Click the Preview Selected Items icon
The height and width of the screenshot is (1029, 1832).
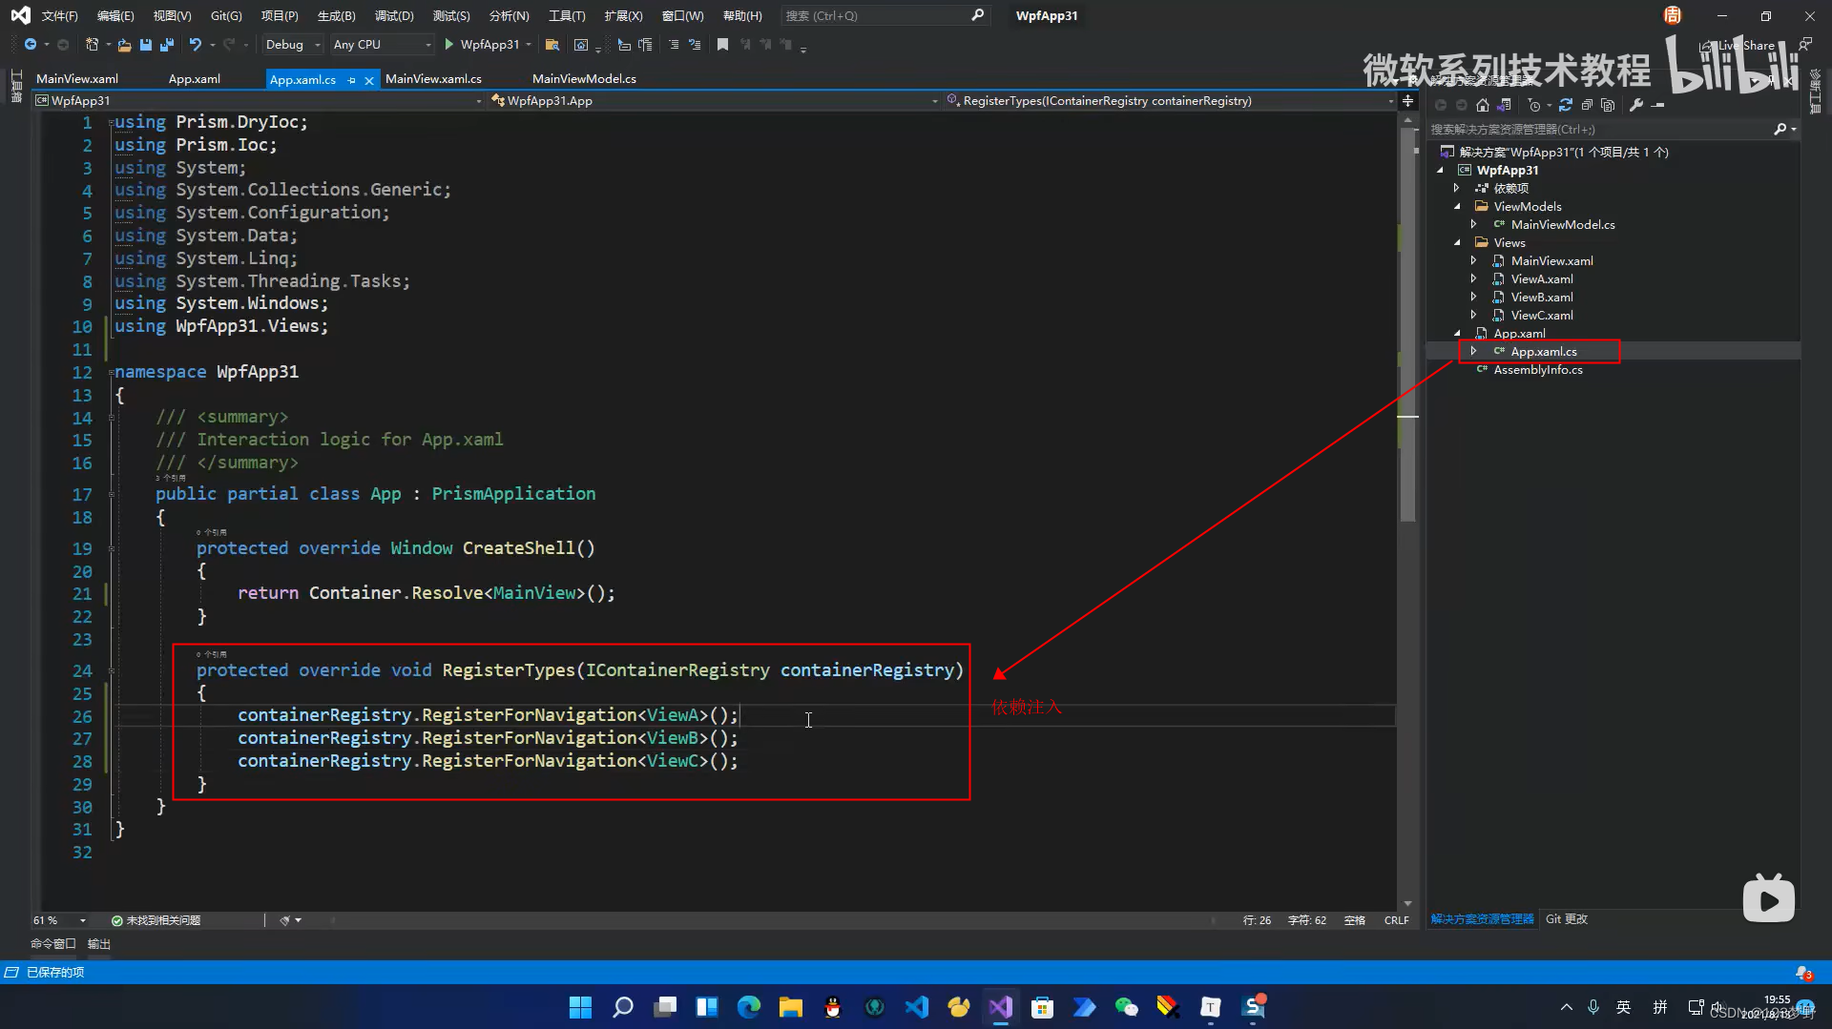1658,105
